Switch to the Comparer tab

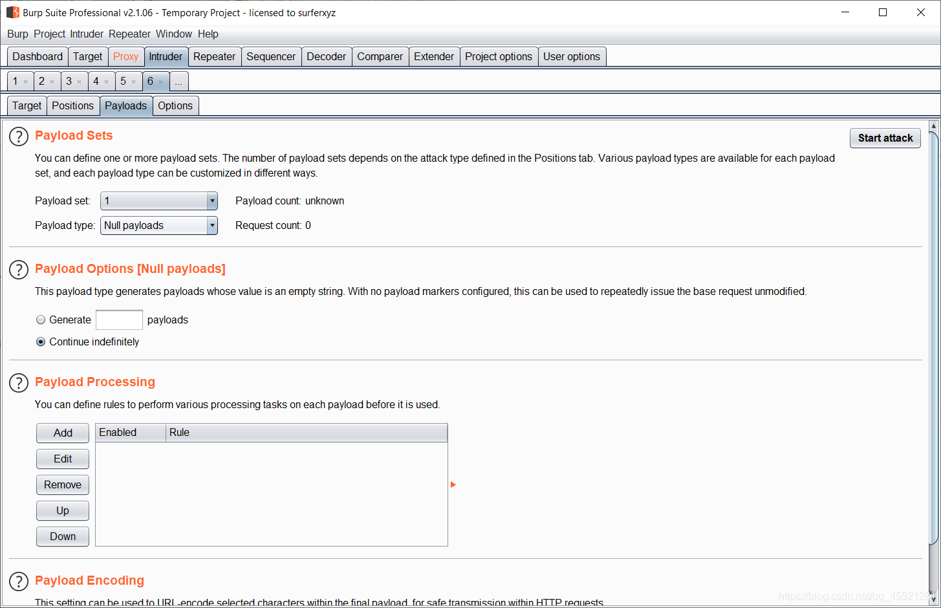pos(380,57)
